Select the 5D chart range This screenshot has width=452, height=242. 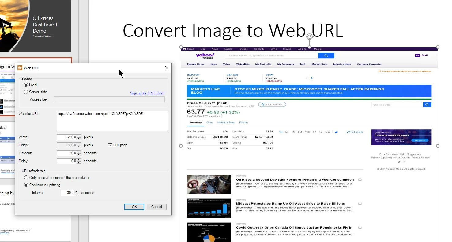(287, 132)
